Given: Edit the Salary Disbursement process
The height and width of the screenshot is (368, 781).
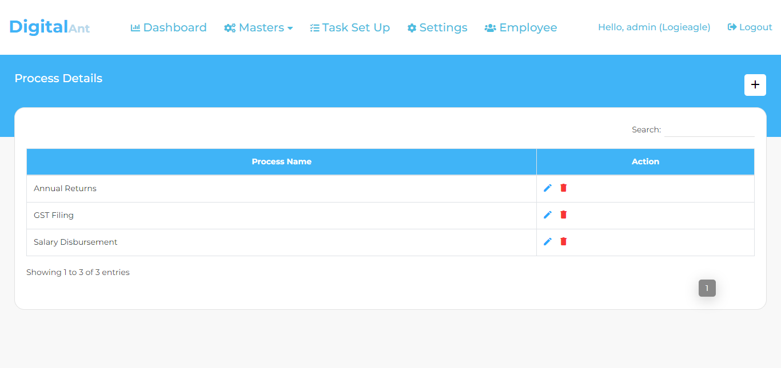Looking at the screenshot, I should 548,242.
